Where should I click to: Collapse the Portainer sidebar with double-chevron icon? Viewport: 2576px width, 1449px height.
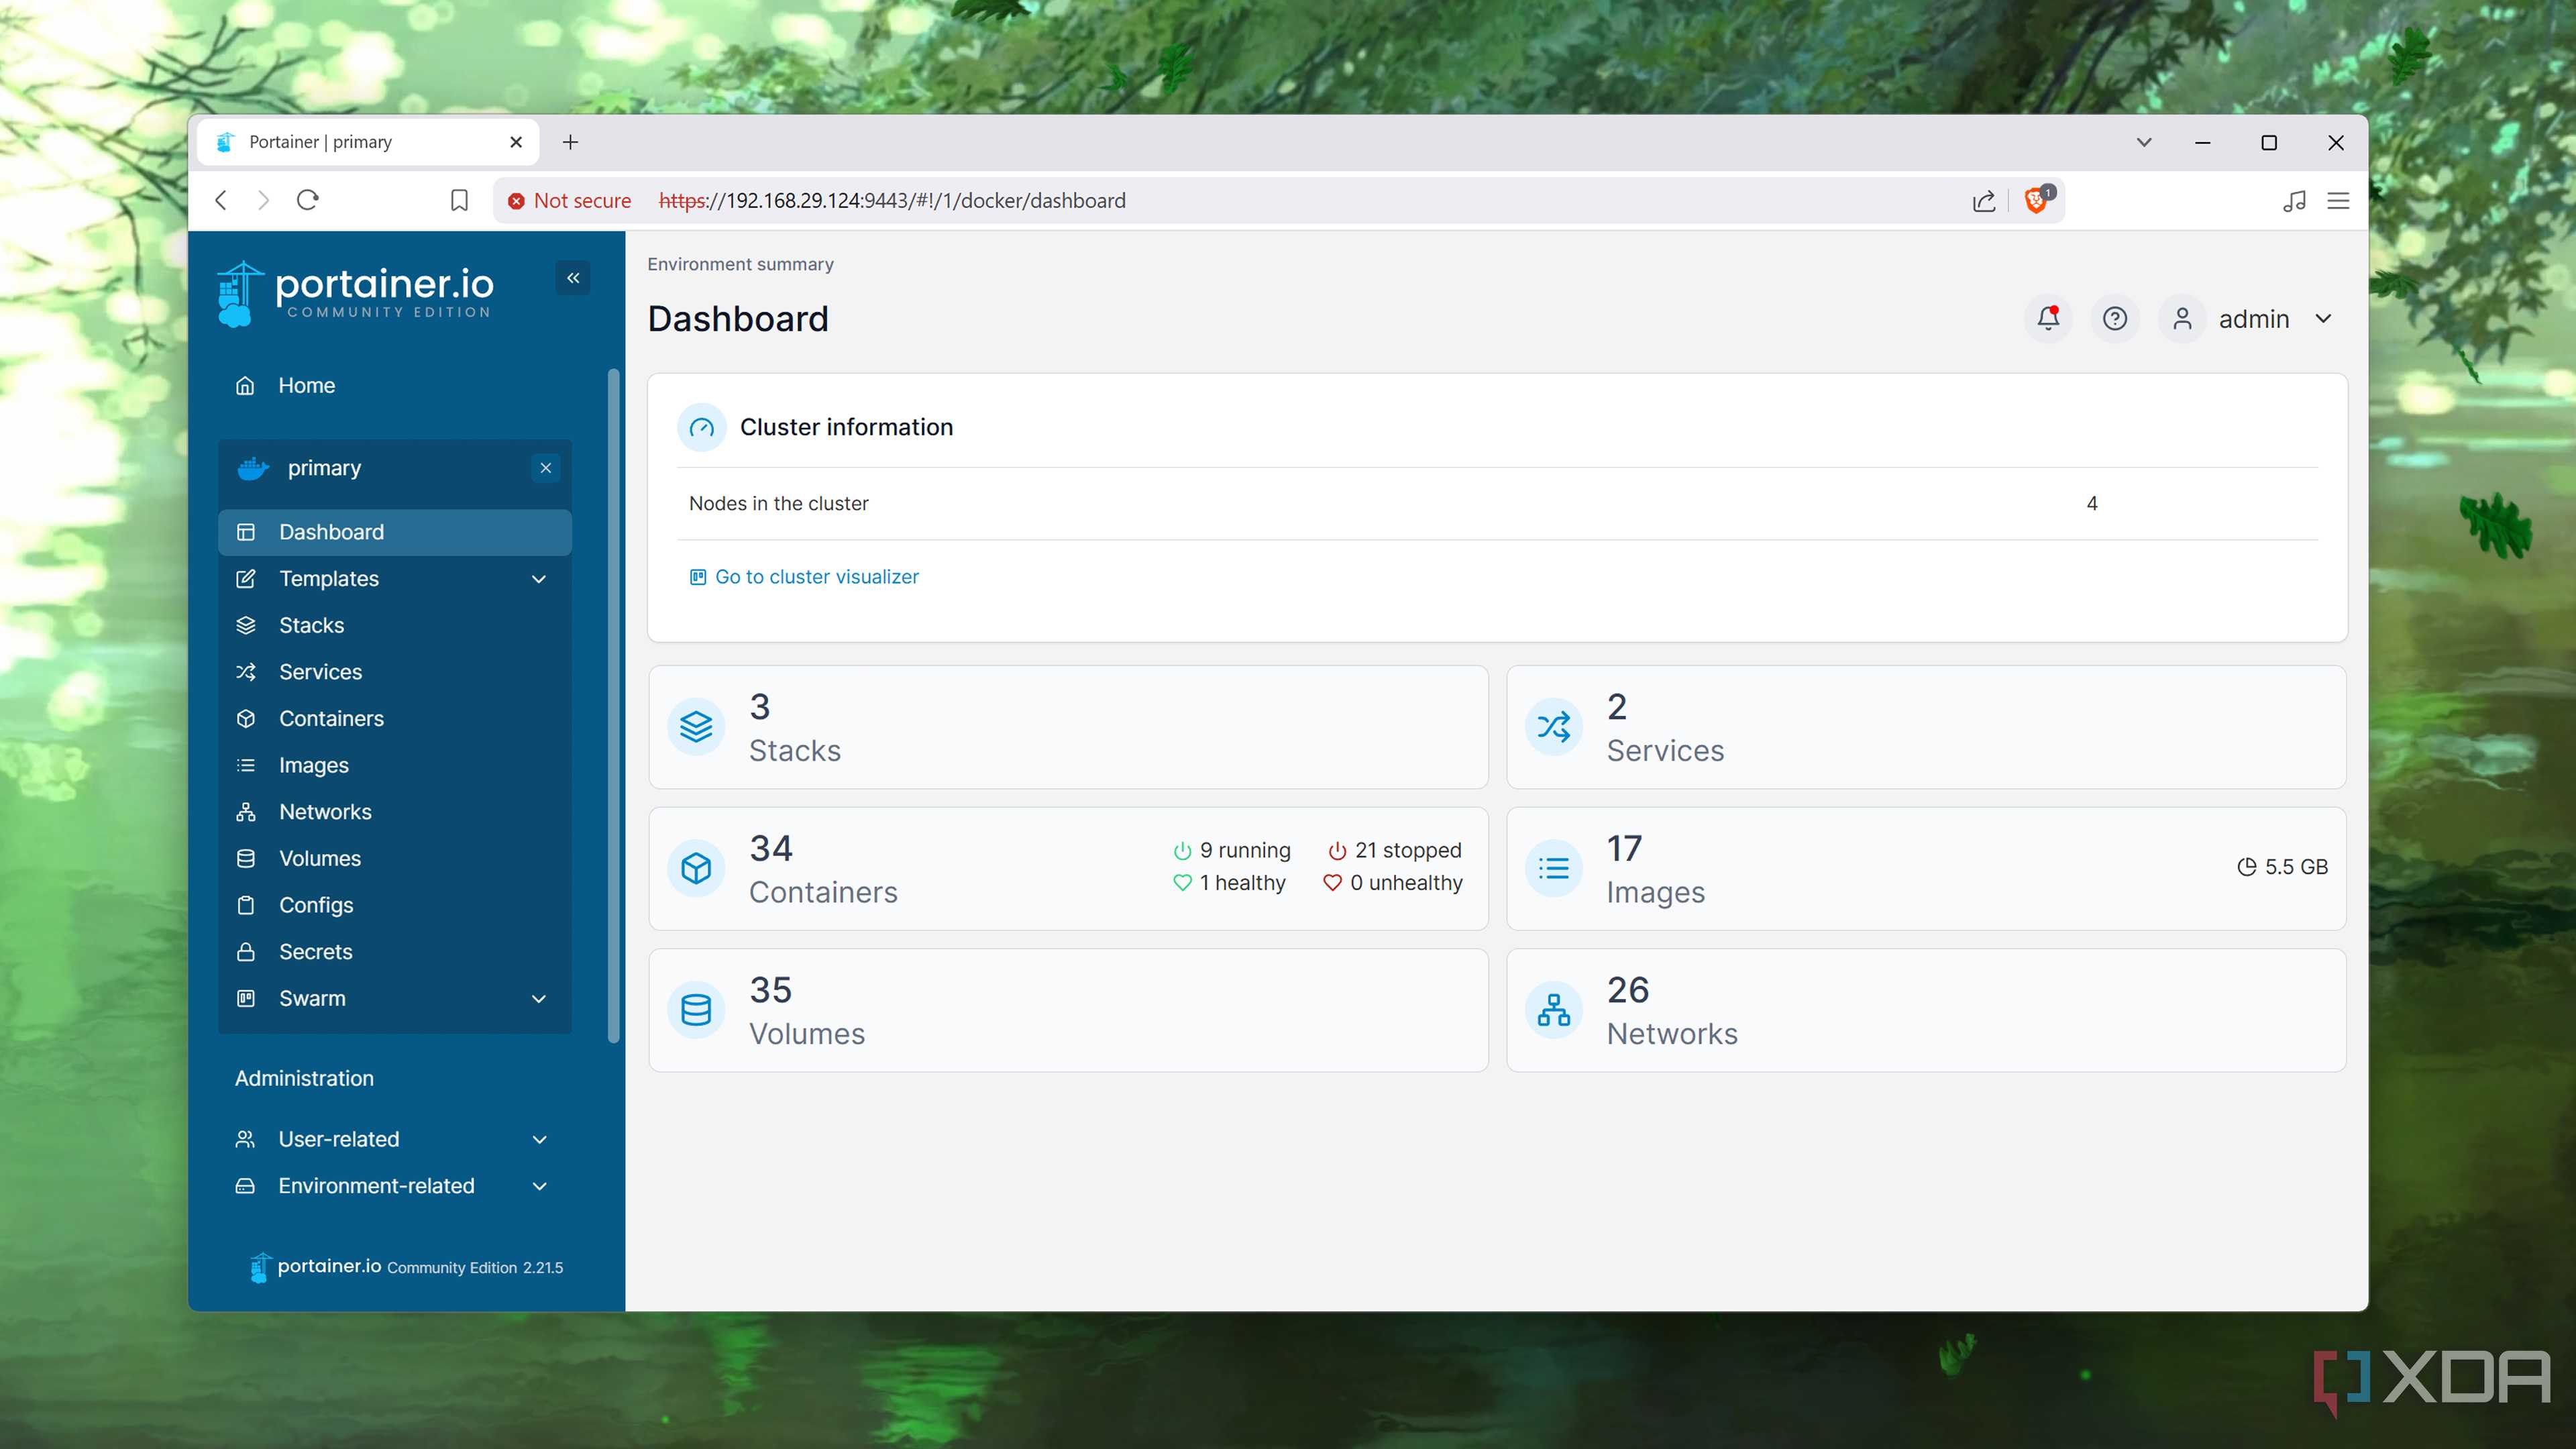(573, 278)
